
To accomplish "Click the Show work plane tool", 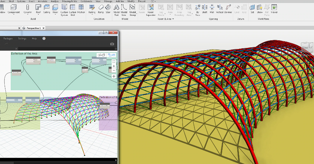I will (260, 9).
